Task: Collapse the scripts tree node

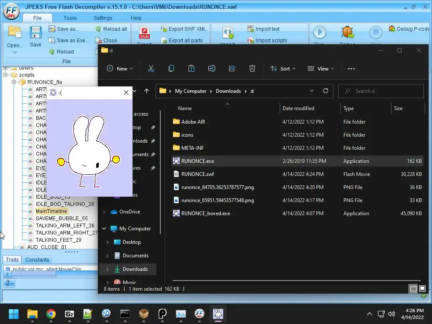Action: coord(5,75)
